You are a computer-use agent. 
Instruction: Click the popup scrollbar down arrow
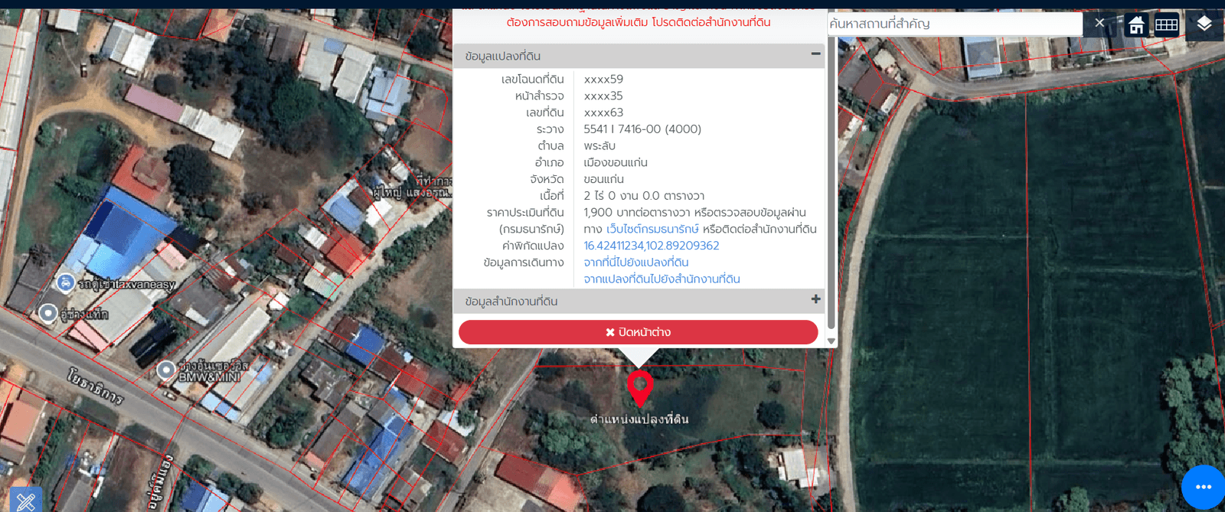coord(831,341)
